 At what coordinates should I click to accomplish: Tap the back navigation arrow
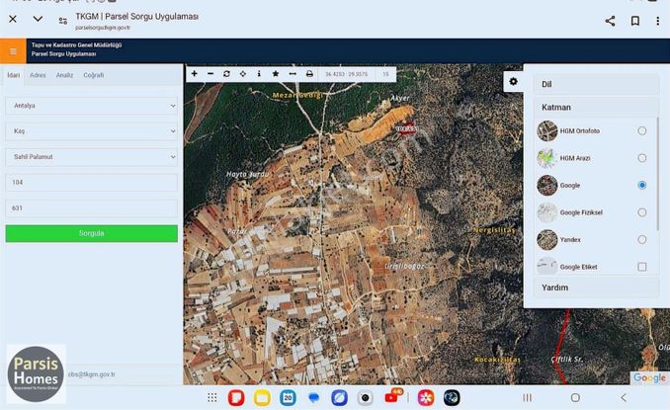624,398
